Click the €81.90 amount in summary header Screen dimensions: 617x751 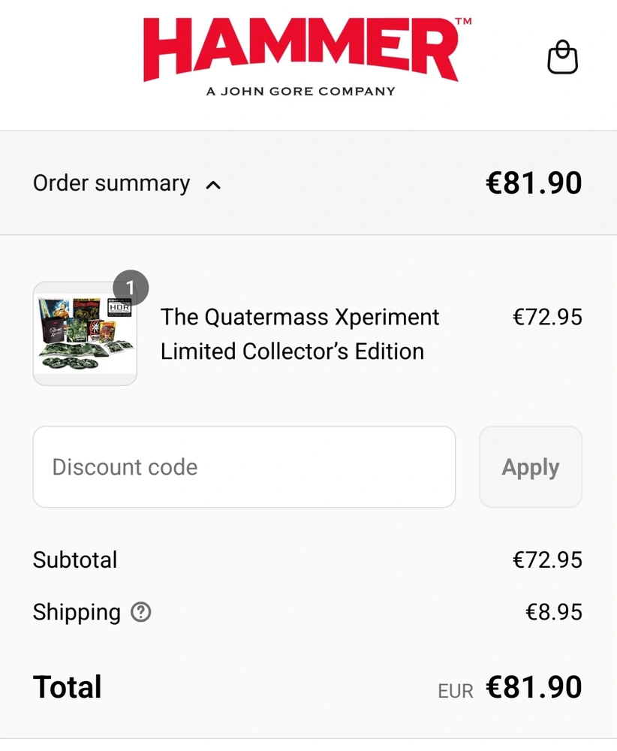click(534, 184)
